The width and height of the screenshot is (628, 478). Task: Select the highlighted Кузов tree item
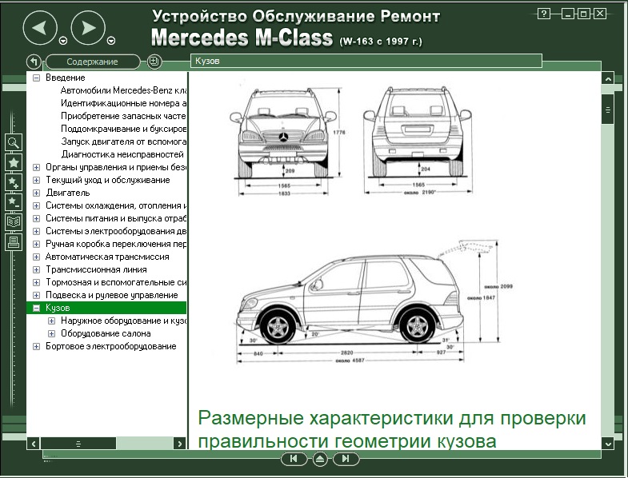106,308
